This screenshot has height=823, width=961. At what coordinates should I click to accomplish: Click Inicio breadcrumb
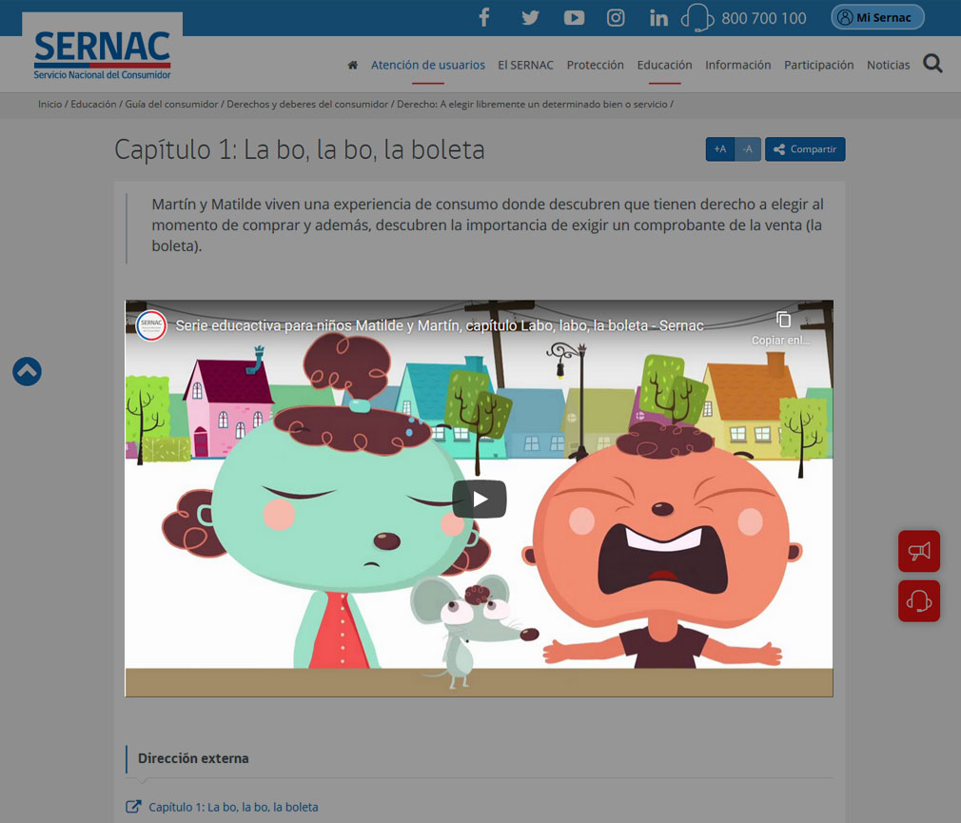coord(50,104)
